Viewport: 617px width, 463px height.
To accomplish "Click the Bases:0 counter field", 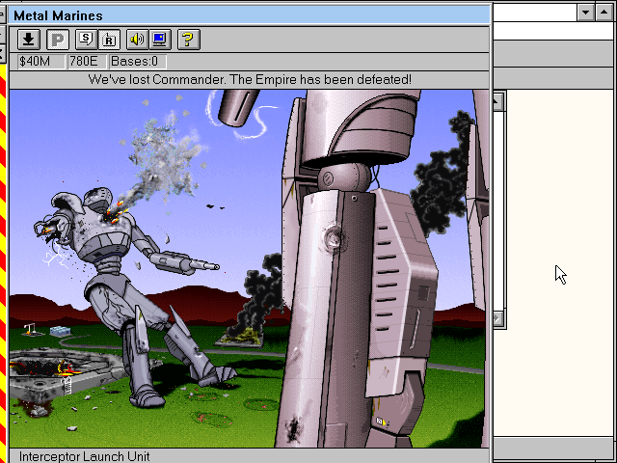I will click(138, 62).
